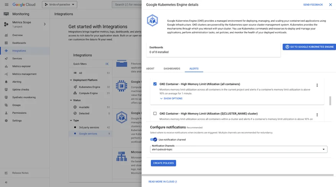
Task: Switch to the Dashboards tab
Action: click(x=172, y=69)
